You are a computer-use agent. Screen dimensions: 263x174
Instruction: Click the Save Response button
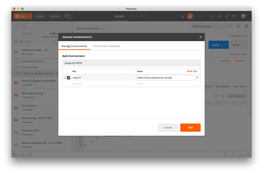[x=237, y=96]
